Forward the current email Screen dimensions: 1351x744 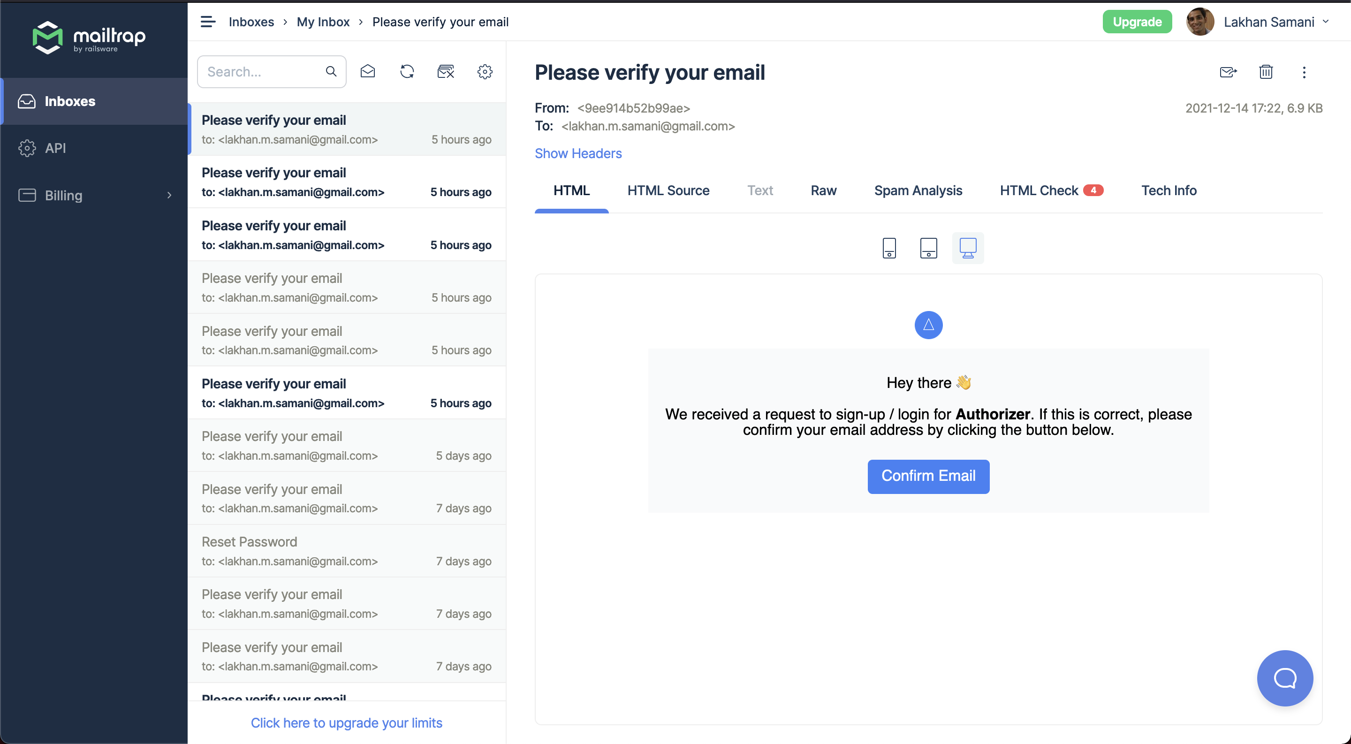[1228, 72]
